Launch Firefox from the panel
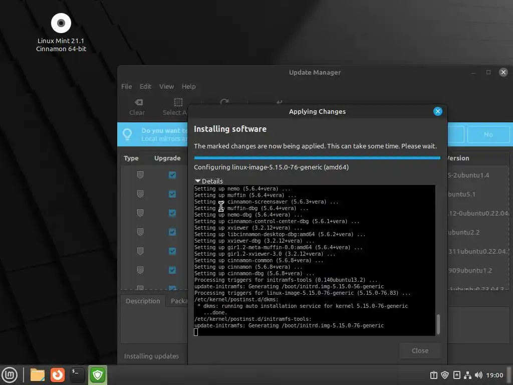Image resolution: width=513 pixels, height=385 pixels. (58, 375)
